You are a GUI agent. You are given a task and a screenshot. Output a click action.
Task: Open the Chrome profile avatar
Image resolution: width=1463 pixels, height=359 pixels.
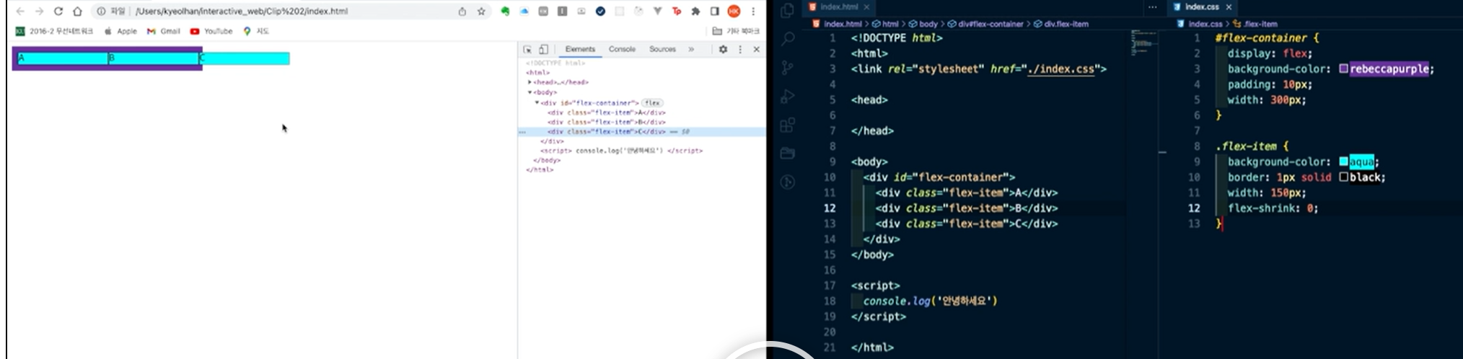tap(734, 12)
